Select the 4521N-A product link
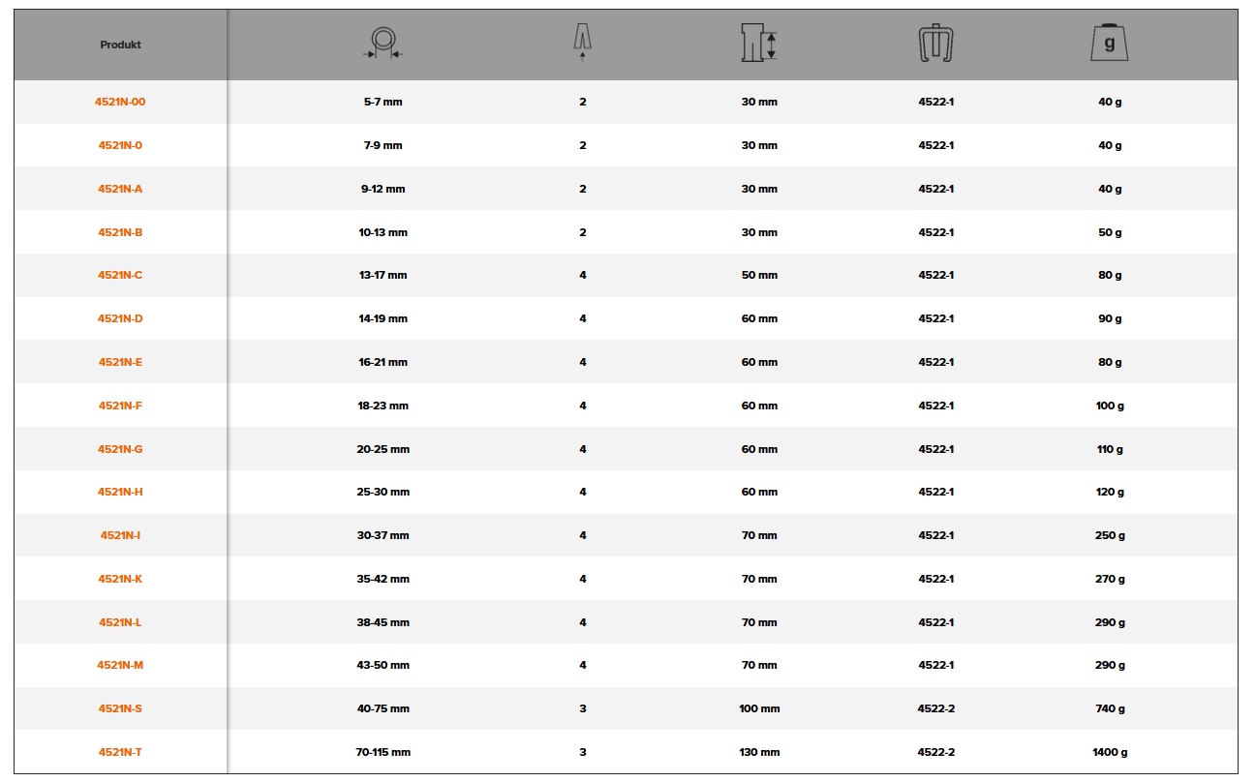The image size is (1255, 782). (120, 189)
